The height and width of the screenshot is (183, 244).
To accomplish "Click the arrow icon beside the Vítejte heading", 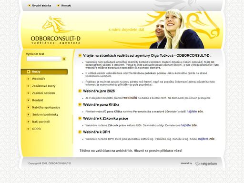I will tap(80, 56).
